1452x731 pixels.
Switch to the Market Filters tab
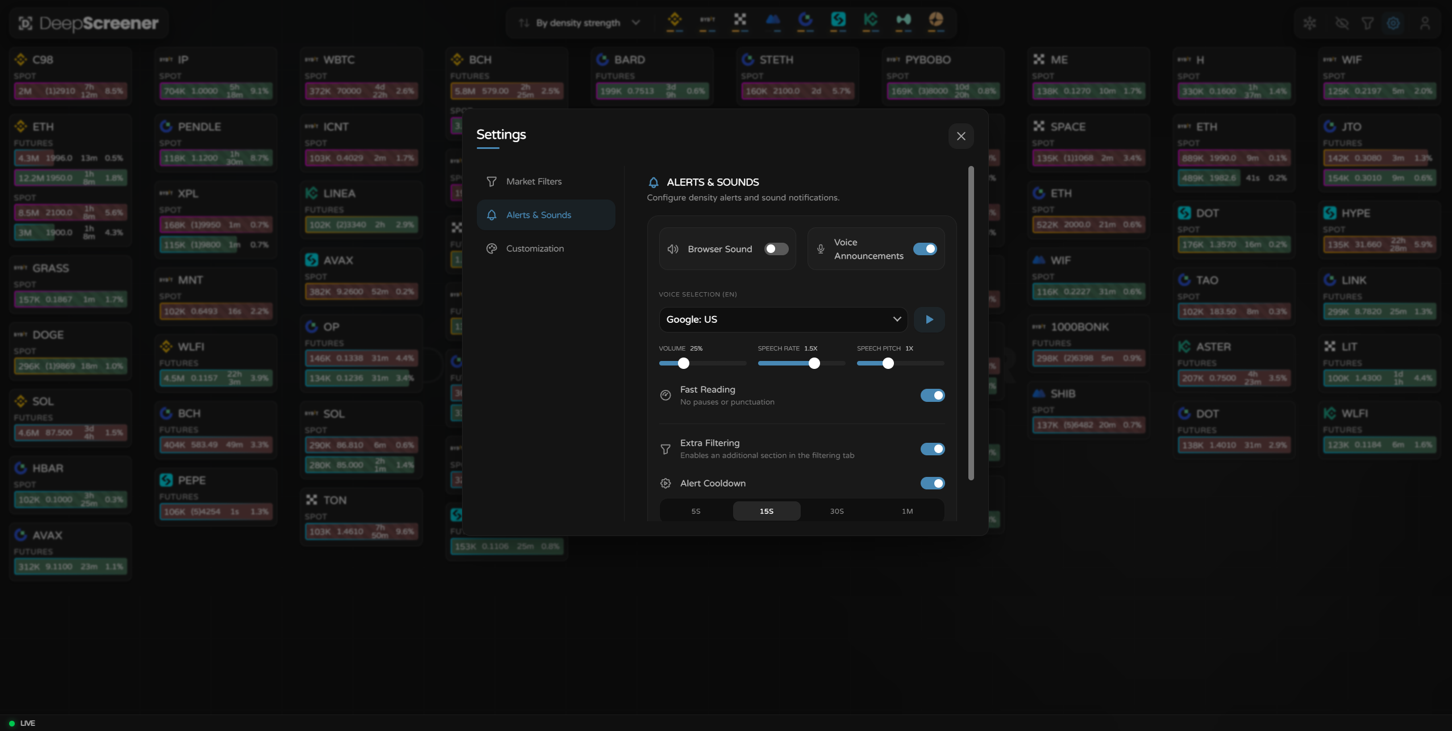533,181
